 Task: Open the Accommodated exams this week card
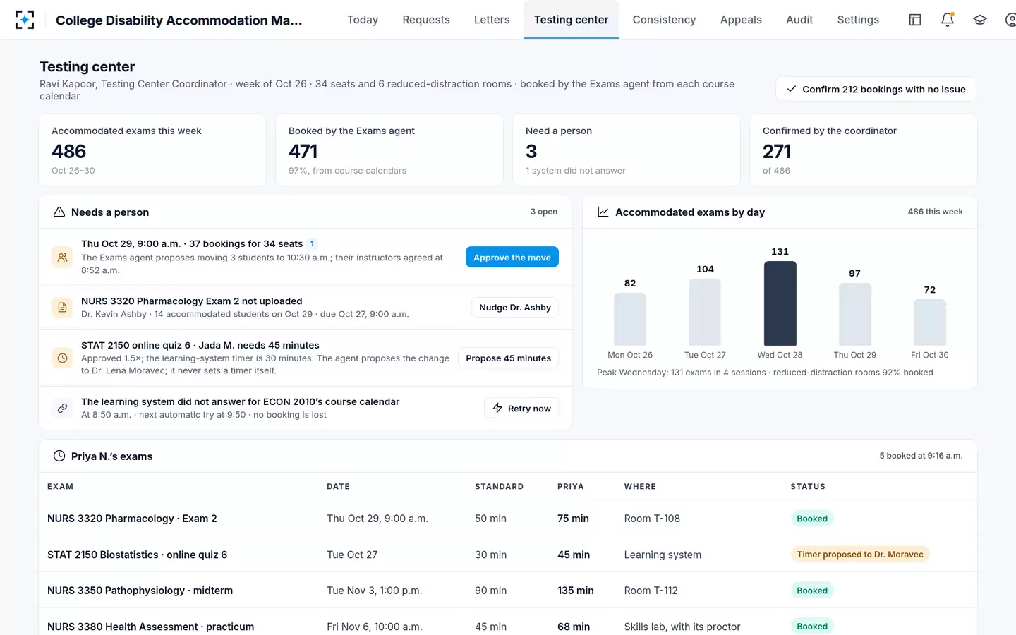(x=152, y=150)
